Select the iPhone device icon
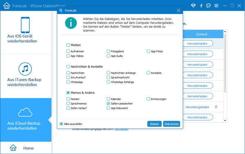Screen dimensions: 245x154 [x=25, y=25]
